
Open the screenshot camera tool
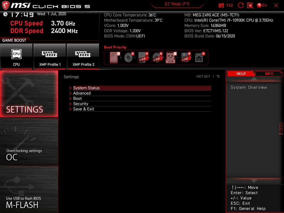221,5
